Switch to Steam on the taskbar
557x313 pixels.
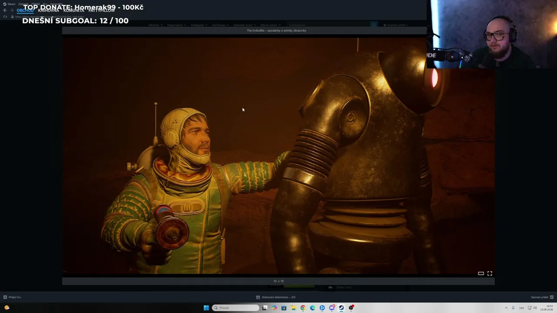coord(341,308)
